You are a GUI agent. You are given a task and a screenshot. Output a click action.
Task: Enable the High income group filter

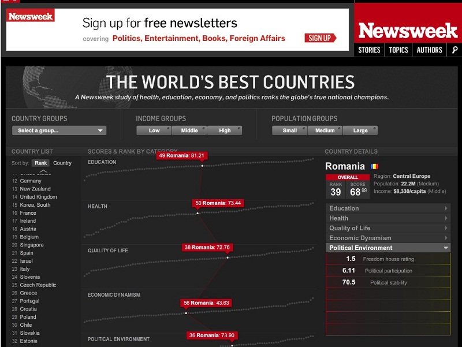[x=225, y=130]
